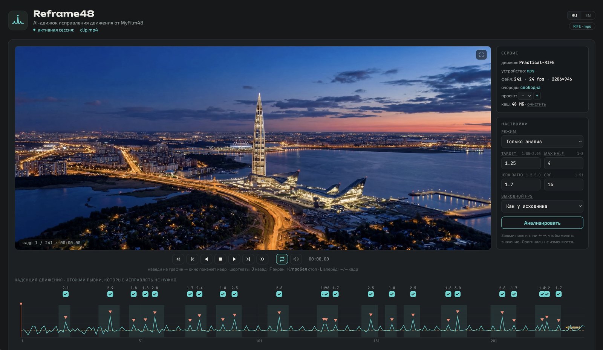Screen dimensions: 603x350
Task: Click the очистить cache link
Action: click(x=536, y=104)
